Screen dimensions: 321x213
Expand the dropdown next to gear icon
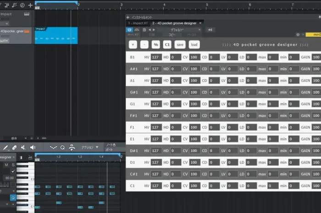[303, 34]
